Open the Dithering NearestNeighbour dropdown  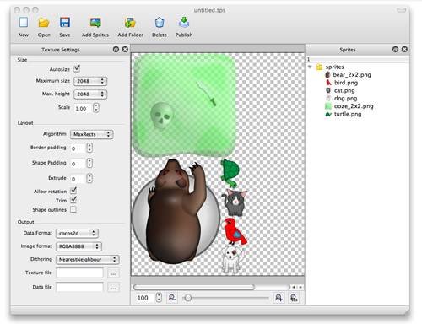88,259
